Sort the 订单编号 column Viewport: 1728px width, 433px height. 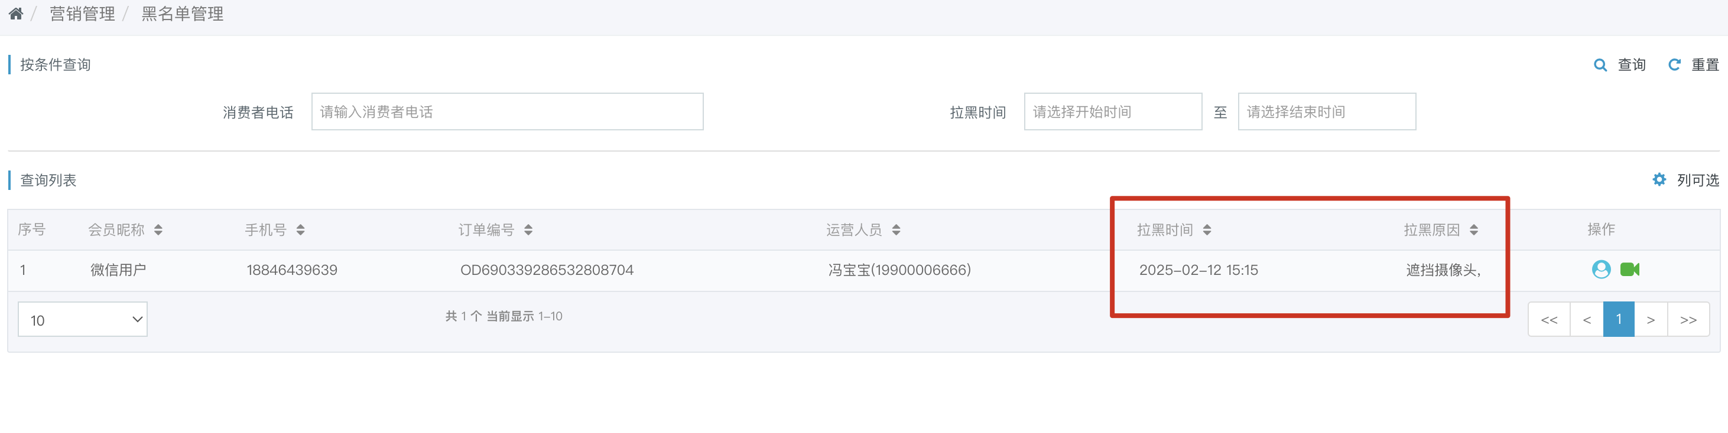528,229
